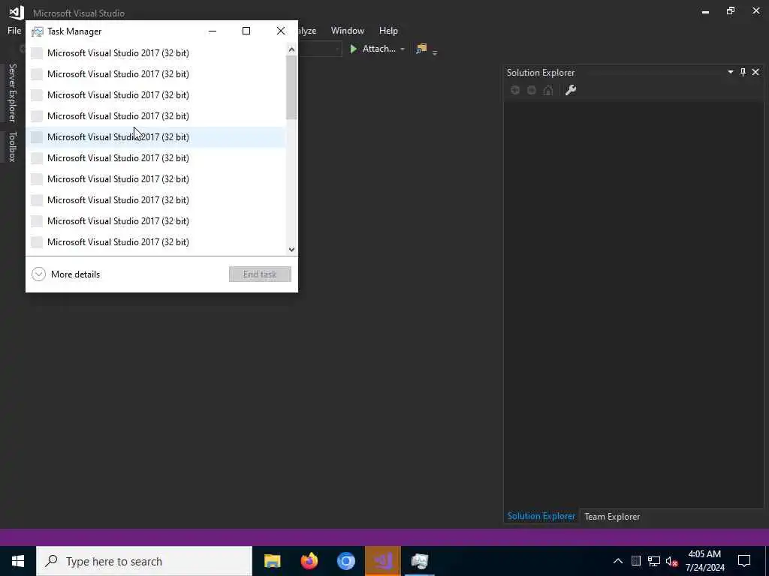
Task: Close the Task Manager window
Action: tap(281, 31)
